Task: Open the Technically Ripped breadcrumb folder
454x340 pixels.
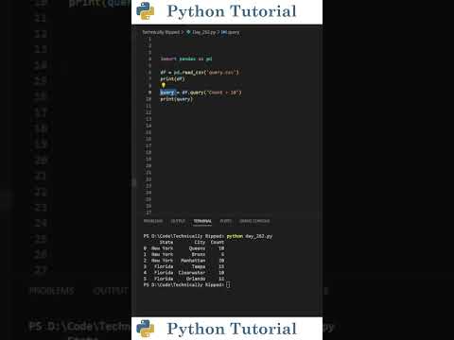Action: (x=161, y=32)
